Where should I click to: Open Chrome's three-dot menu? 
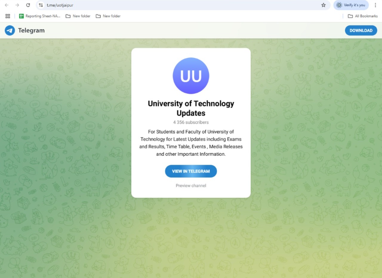pos(375,5)
